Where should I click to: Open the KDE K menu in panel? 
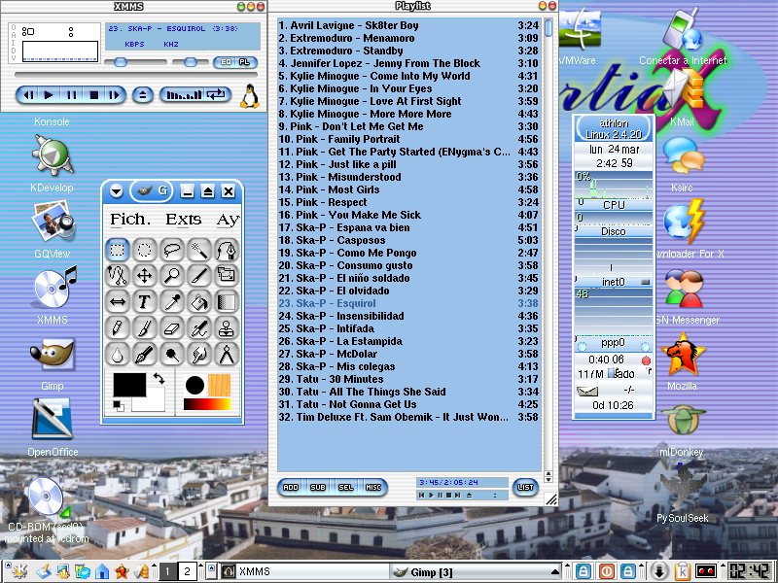19,571
